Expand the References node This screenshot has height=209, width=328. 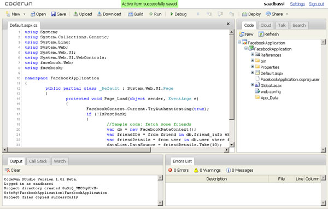click(x=252, y=55)
